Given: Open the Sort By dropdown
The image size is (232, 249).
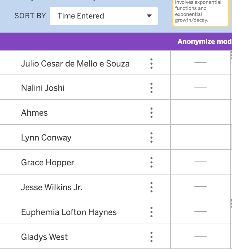Looking at the screenshot, I should (104, 16).
